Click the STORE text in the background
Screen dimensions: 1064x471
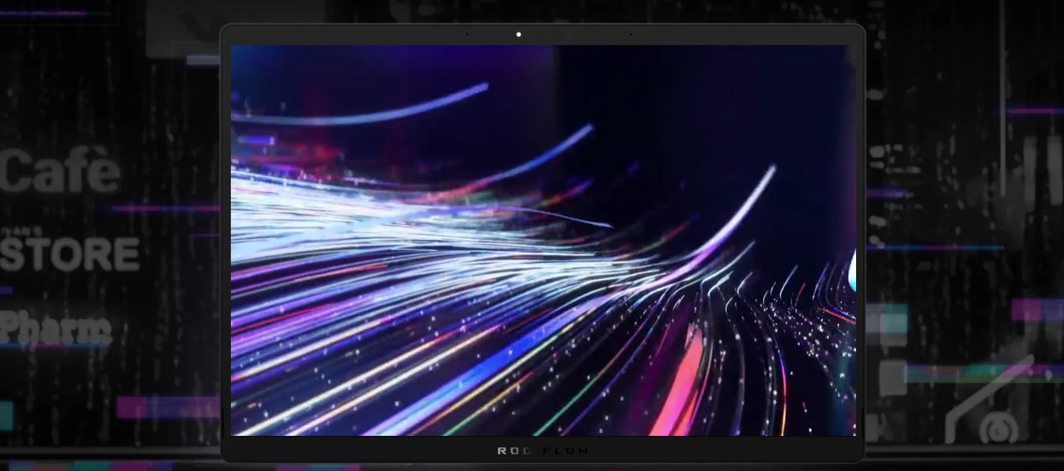click(x=70, y=254)
